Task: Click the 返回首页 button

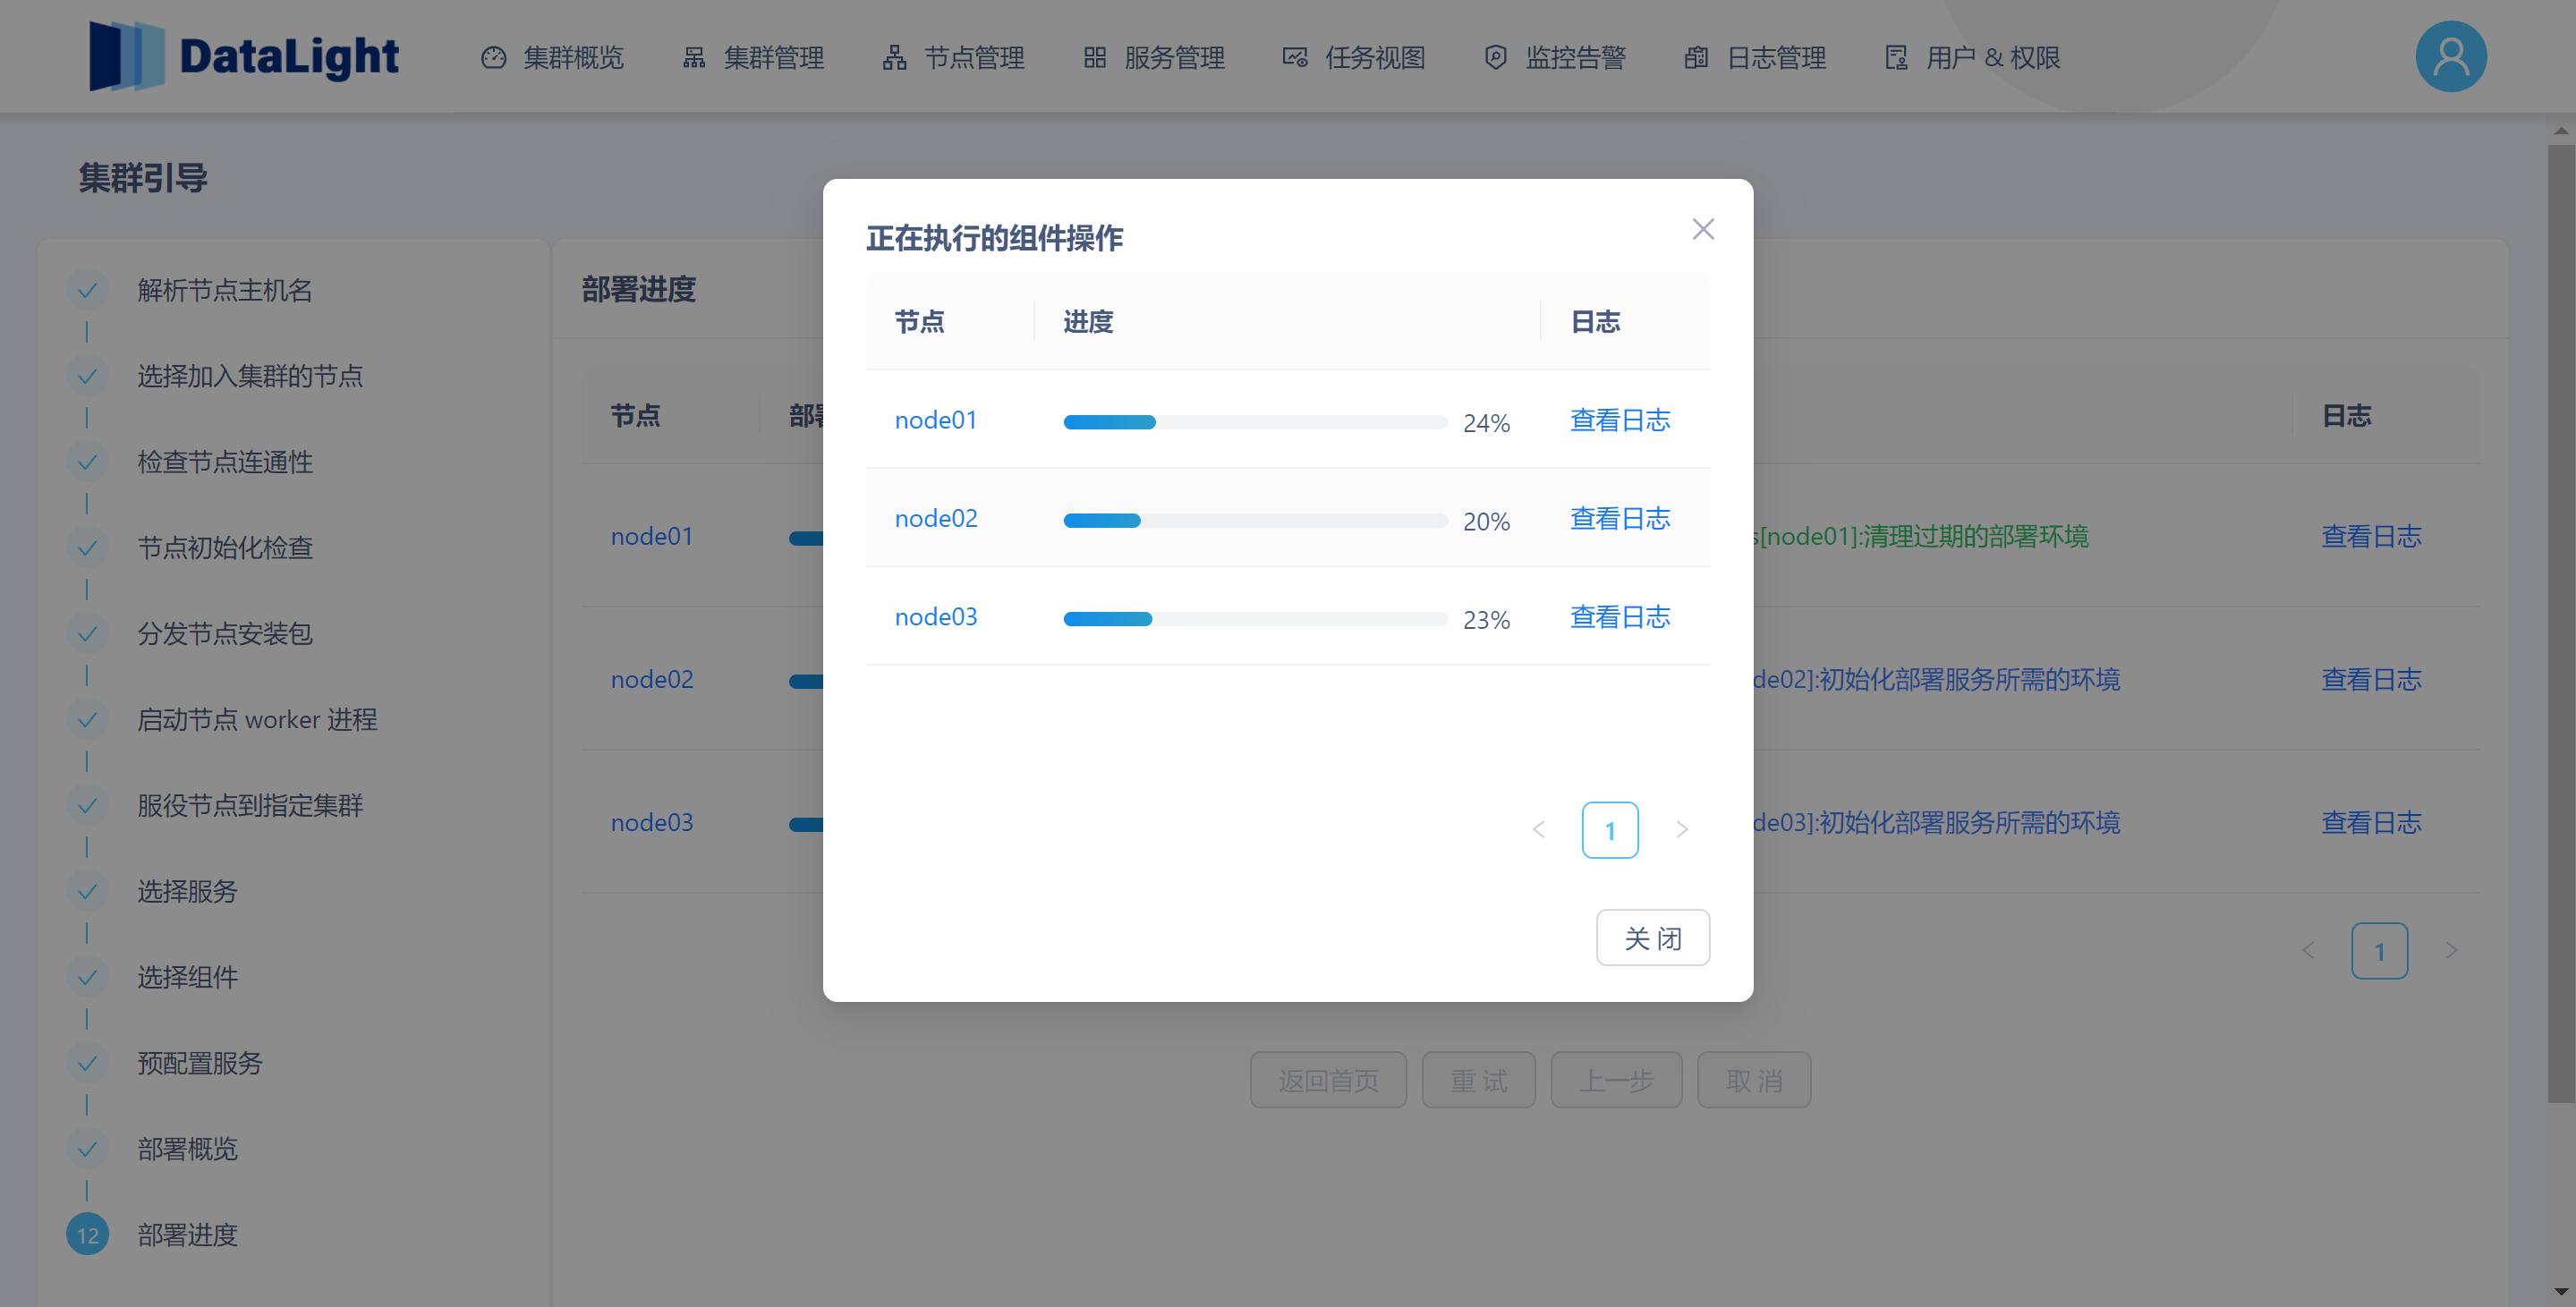Action: pos(1328,1080)
